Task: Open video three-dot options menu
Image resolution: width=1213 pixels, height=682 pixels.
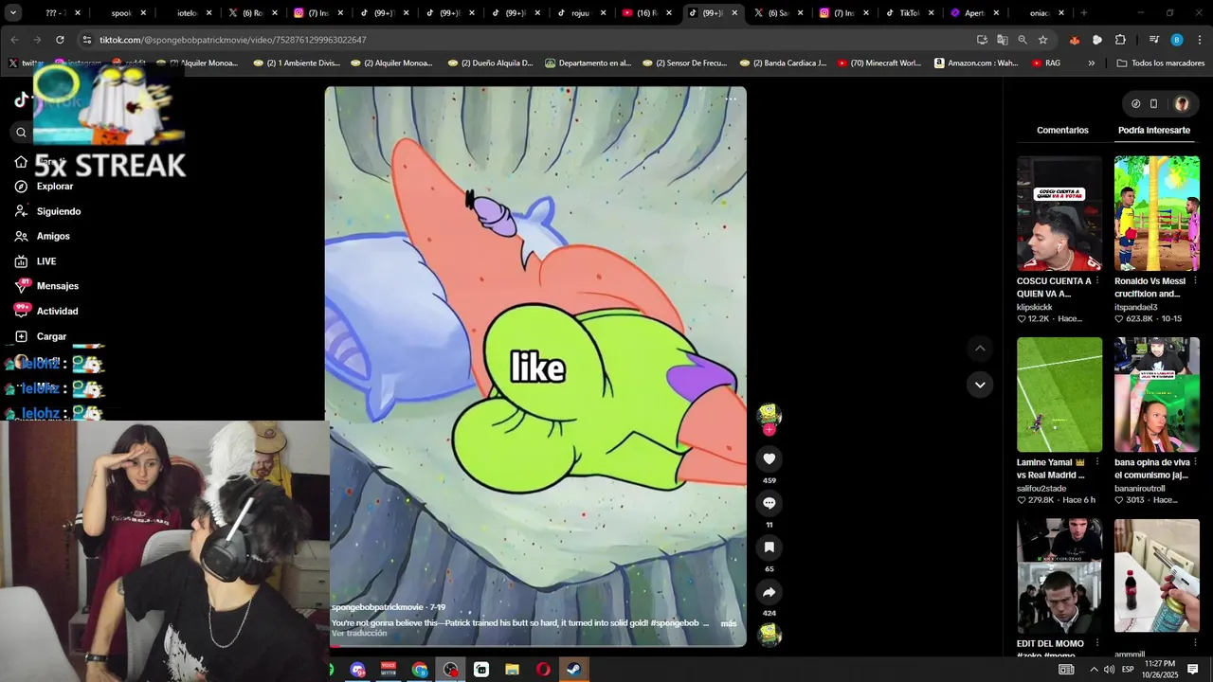Action: 730,99
